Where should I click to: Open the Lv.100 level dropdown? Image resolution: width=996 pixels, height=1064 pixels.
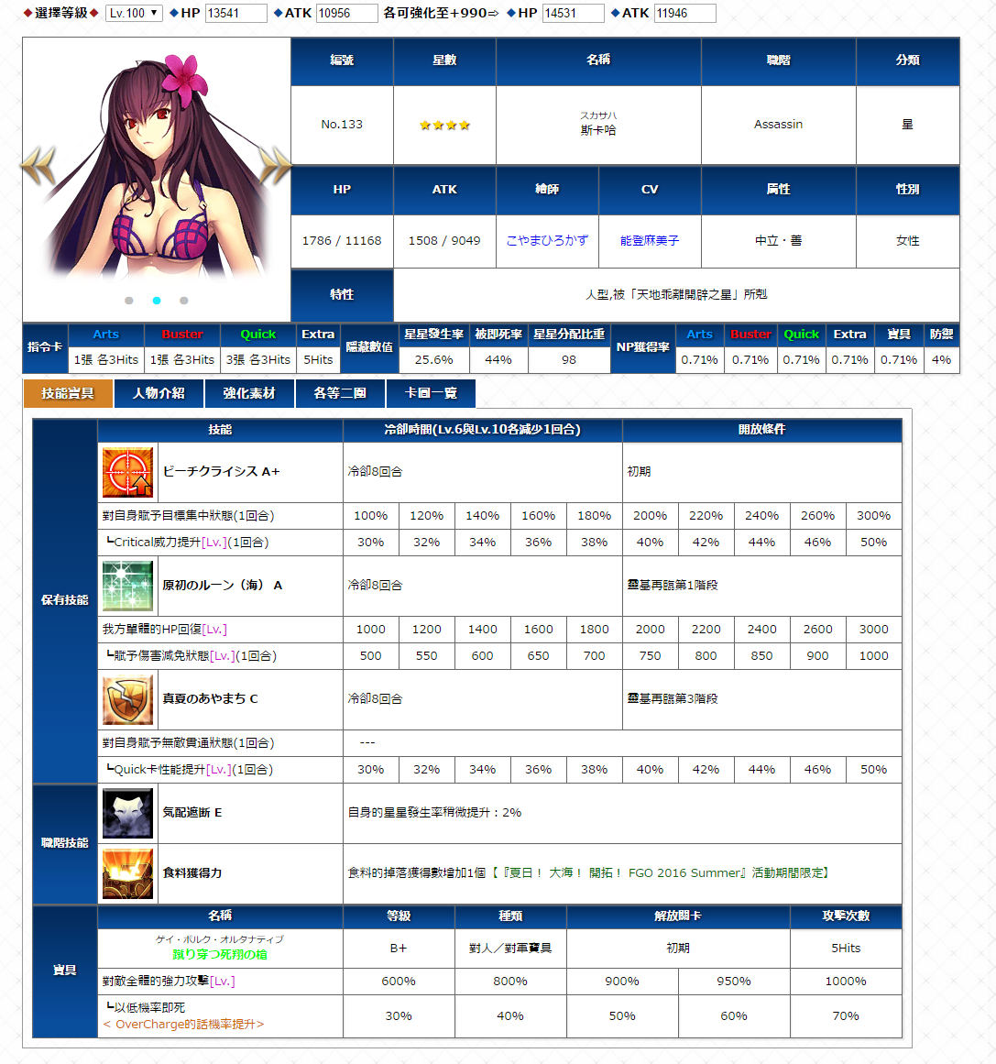point(134,13)
